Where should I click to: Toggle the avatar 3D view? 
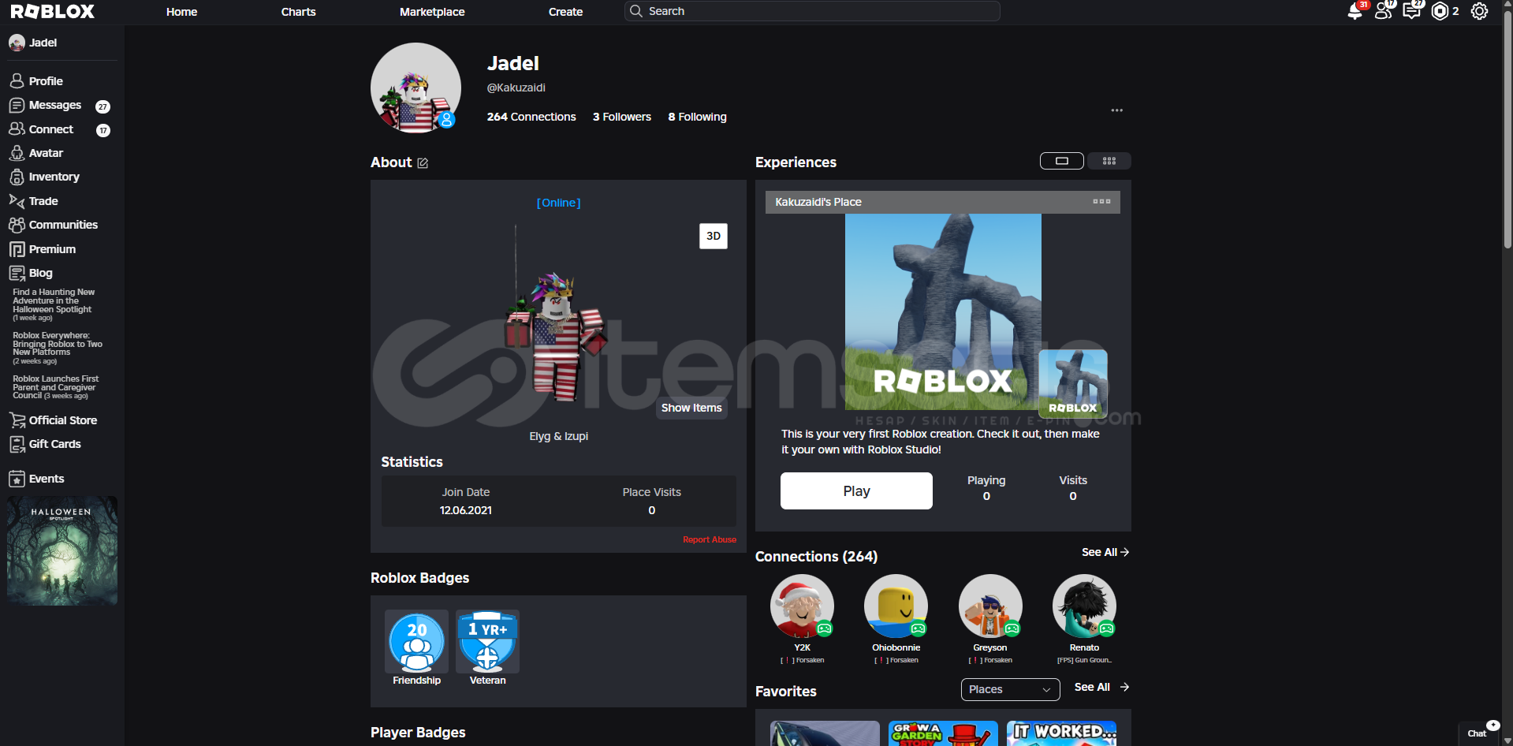click(x=714, y=236)
